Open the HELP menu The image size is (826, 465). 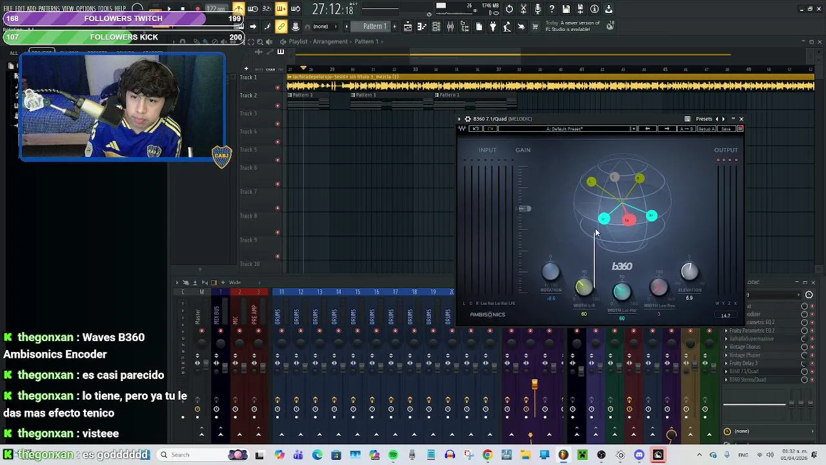[120, 9]
